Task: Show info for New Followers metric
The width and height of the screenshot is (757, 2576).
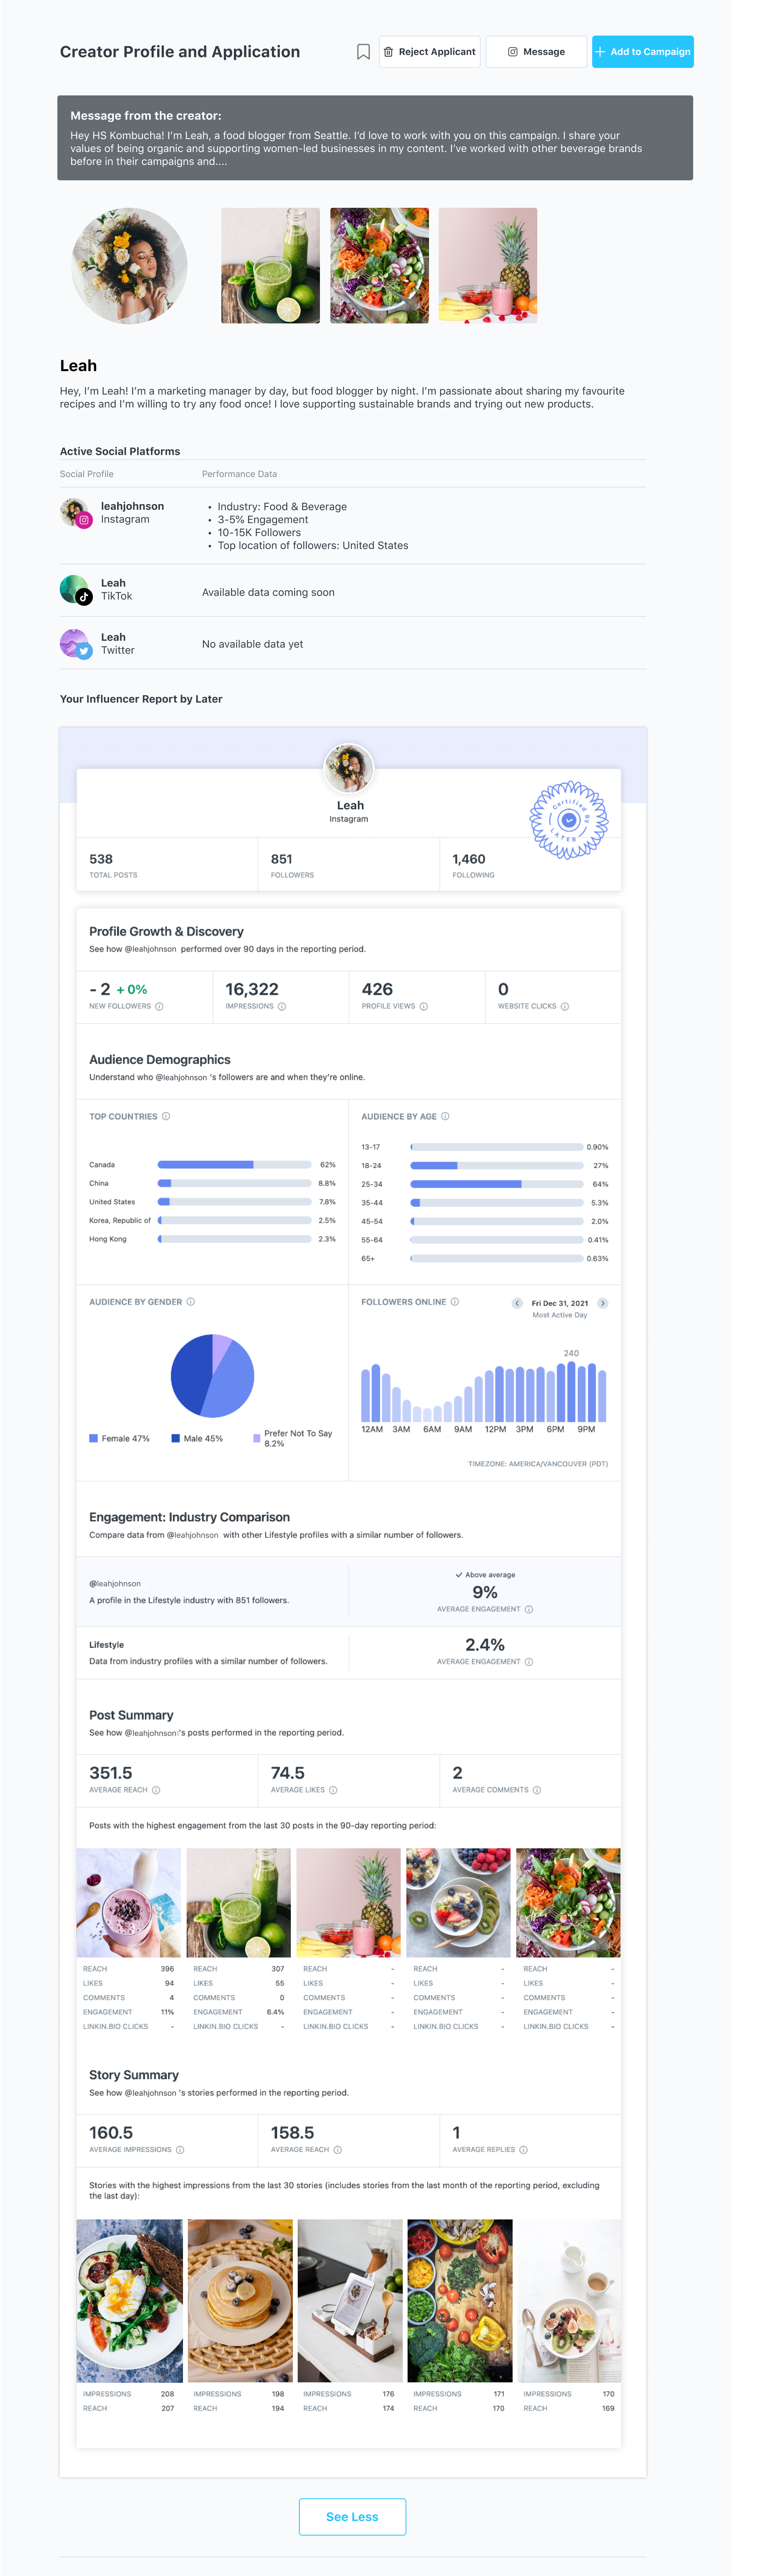Action: tap(159, 1007)
